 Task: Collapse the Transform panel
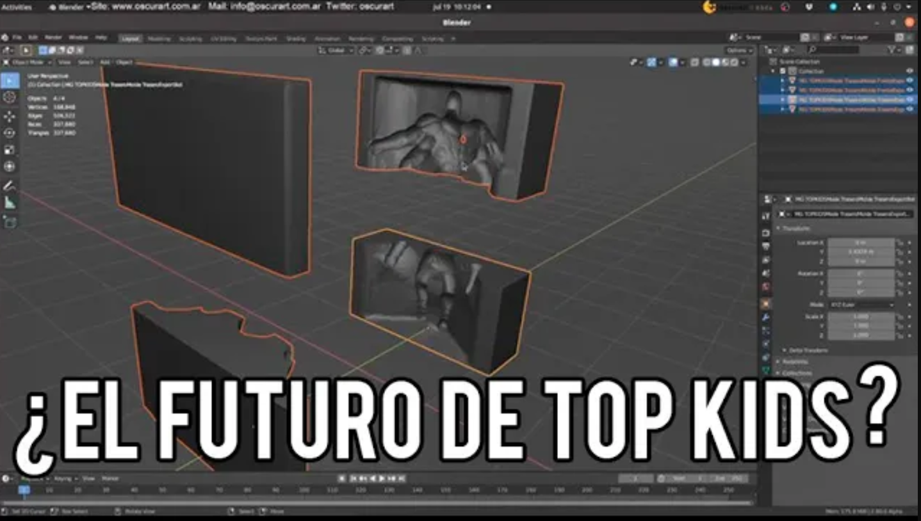click(x=794, y=228)
